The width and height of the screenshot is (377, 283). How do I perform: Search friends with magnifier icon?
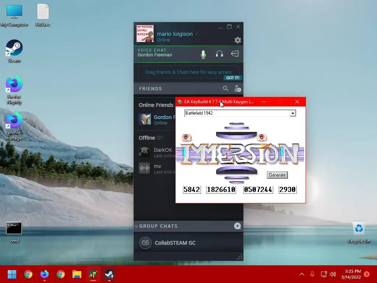(225, 88)
